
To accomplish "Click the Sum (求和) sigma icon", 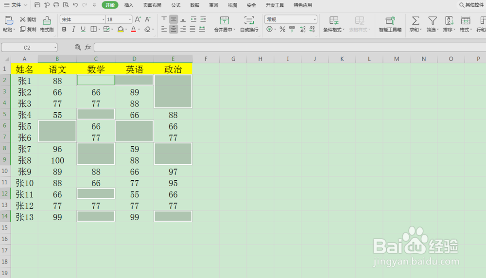I will coord(416,21).
